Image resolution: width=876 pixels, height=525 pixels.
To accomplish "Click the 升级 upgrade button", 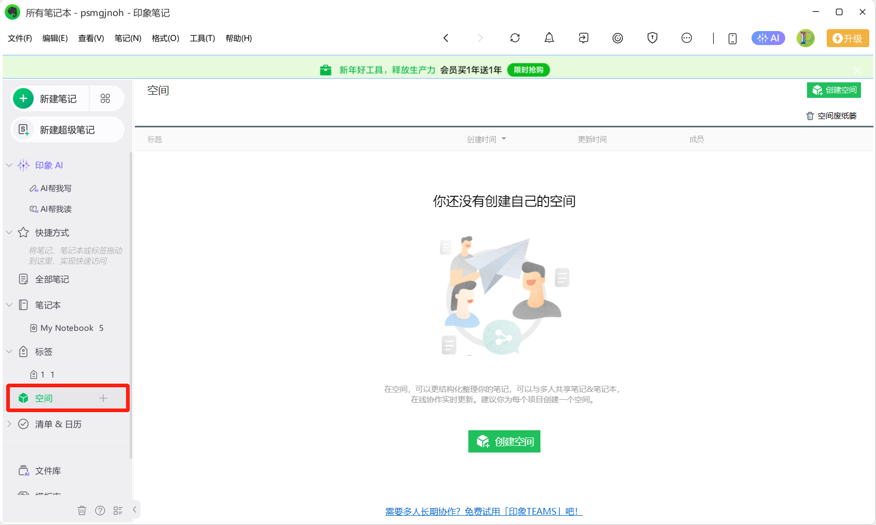I will tap(847, 38).
